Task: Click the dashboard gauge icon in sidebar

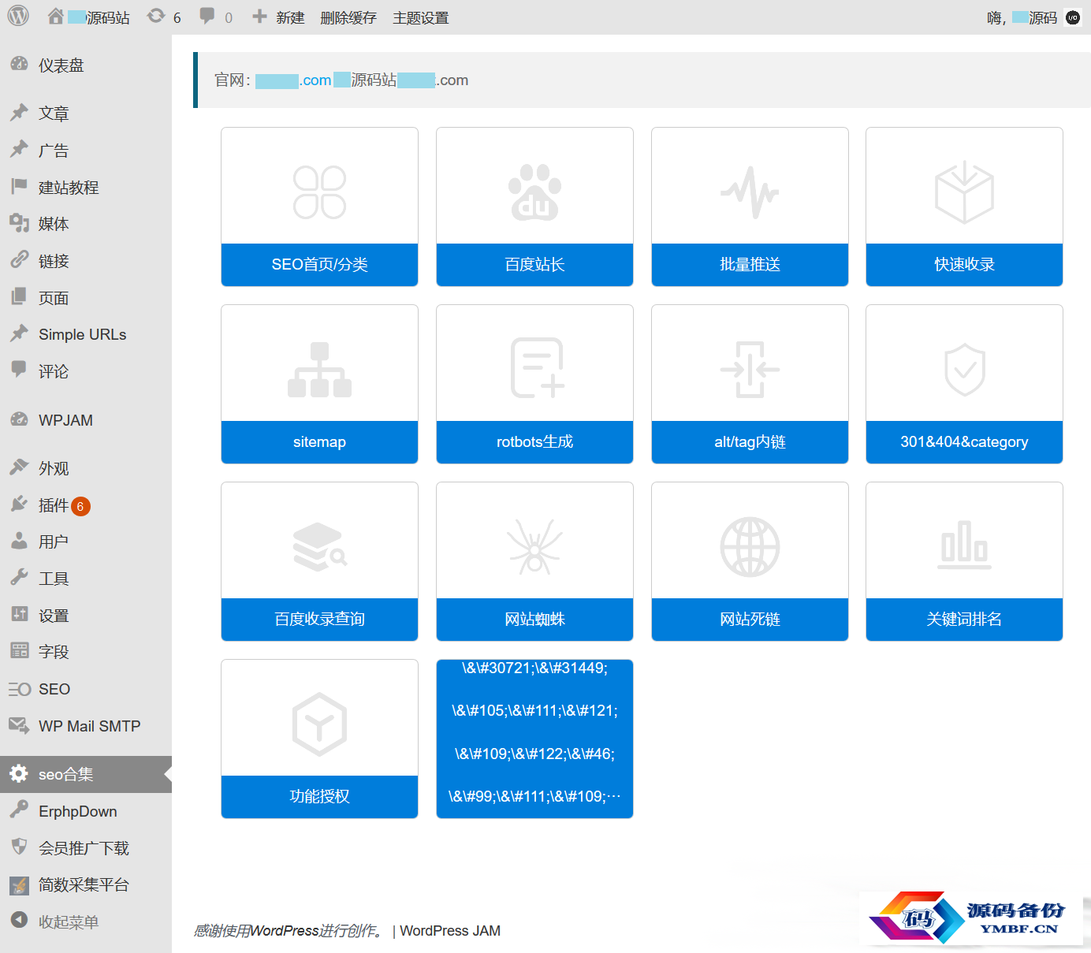Action: 19,65
